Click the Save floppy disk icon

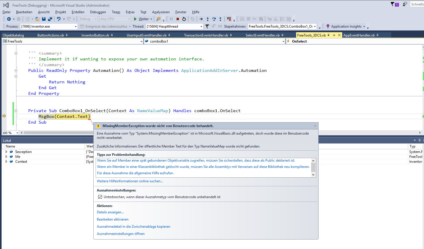click(x=44, y=19)
